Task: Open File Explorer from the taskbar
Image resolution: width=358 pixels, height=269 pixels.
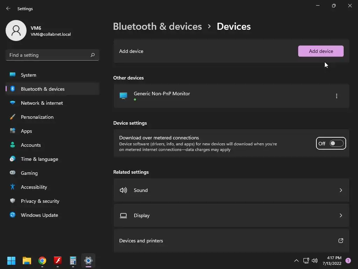Action: pyautogui.click(x=27, y=261)
